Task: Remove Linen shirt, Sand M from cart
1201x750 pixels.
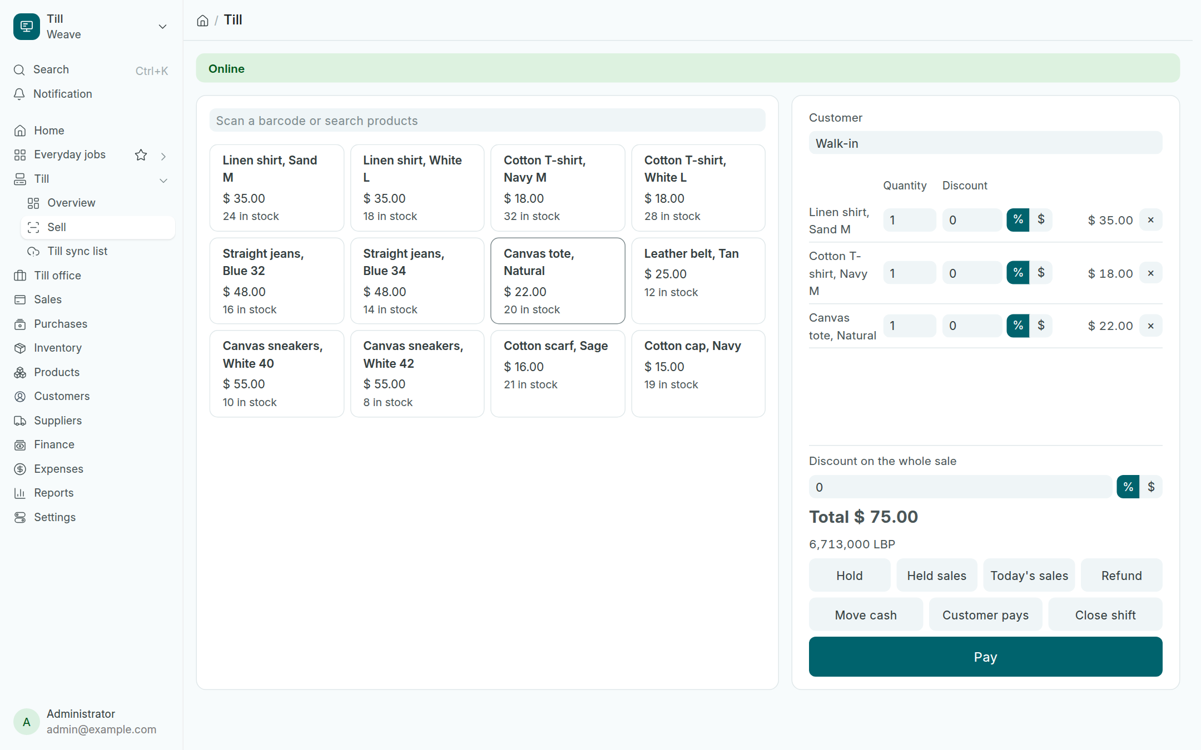Action: click(1150, 220)
